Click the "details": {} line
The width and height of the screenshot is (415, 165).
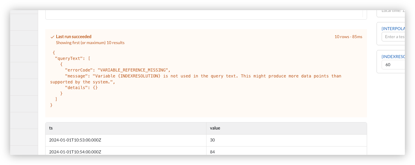point(81,88)
